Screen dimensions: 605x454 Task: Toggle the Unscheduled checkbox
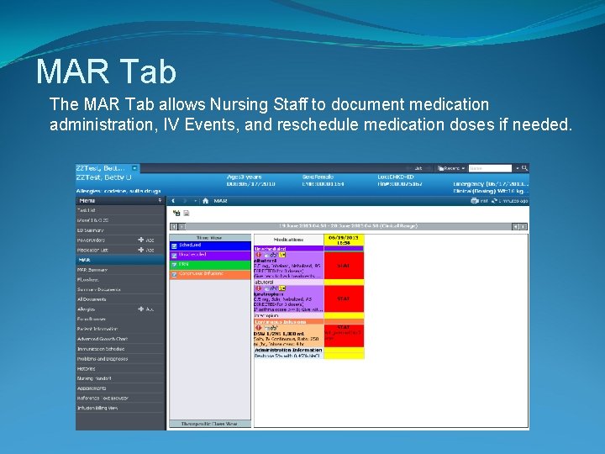[174, 256]
